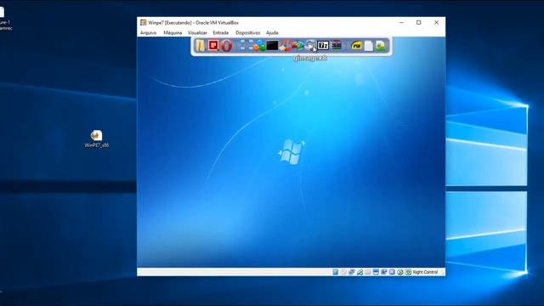Click the Right Control host key label
The height and width of the screenshot is (306, 544).
click(x=425, y=272)
